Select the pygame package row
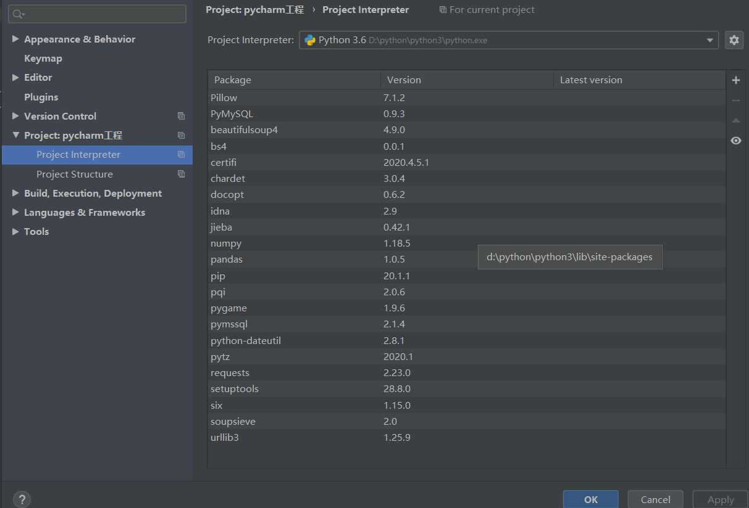The image size is (749, 508). (467, 308)
